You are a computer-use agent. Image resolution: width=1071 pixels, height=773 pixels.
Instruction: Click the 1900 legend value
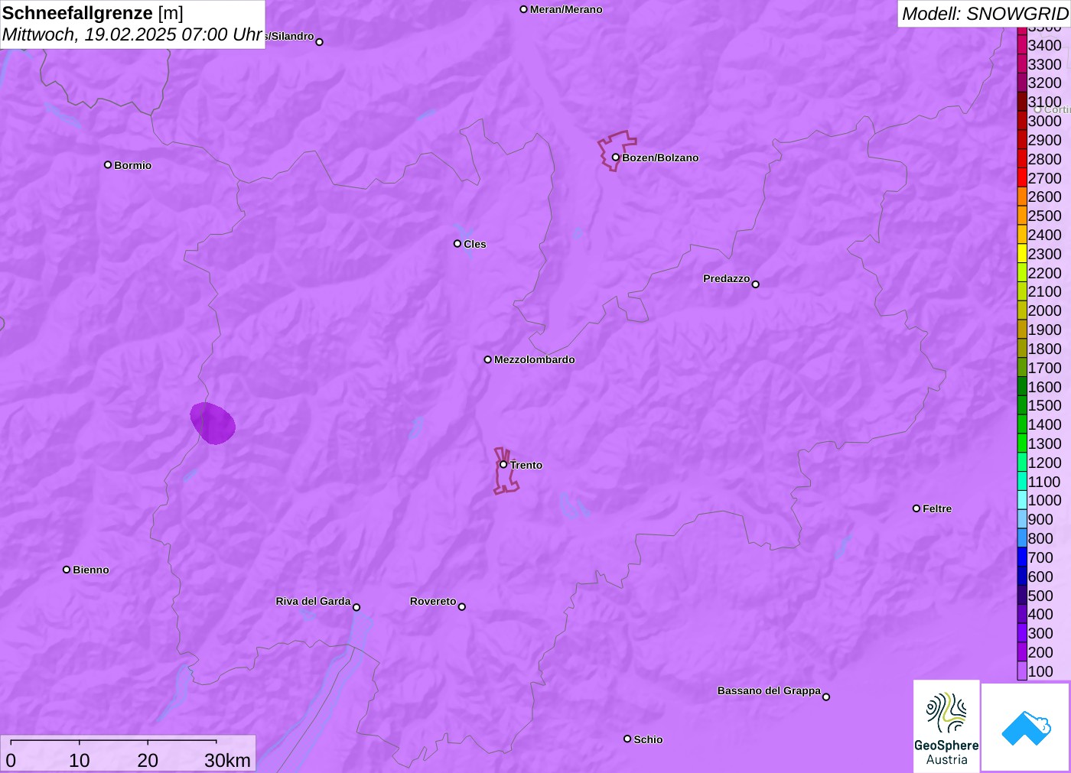pos(1044,330)
